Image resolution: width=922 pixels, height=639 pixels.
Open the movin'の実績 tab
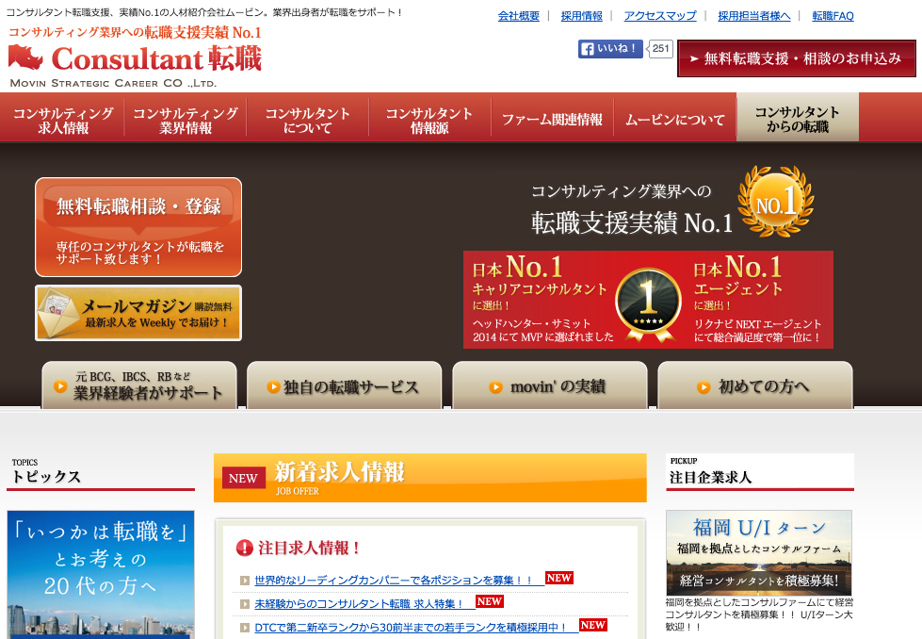click(x=549, y=386)
